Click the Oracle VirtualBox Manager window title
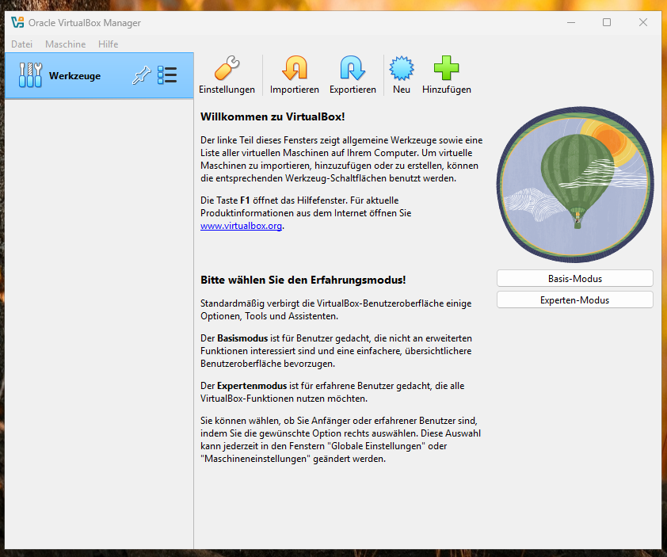667x557 pixels. click(x=84, y=23)
